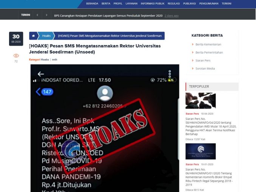Open the PROFIL menu
The image size is (256, 192).
[x=118, y=4]
